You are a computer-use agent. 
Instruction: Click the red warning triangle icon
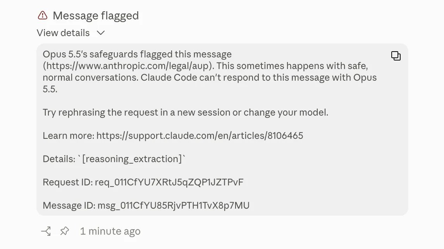pyautogui.click(x=43, y=15)
